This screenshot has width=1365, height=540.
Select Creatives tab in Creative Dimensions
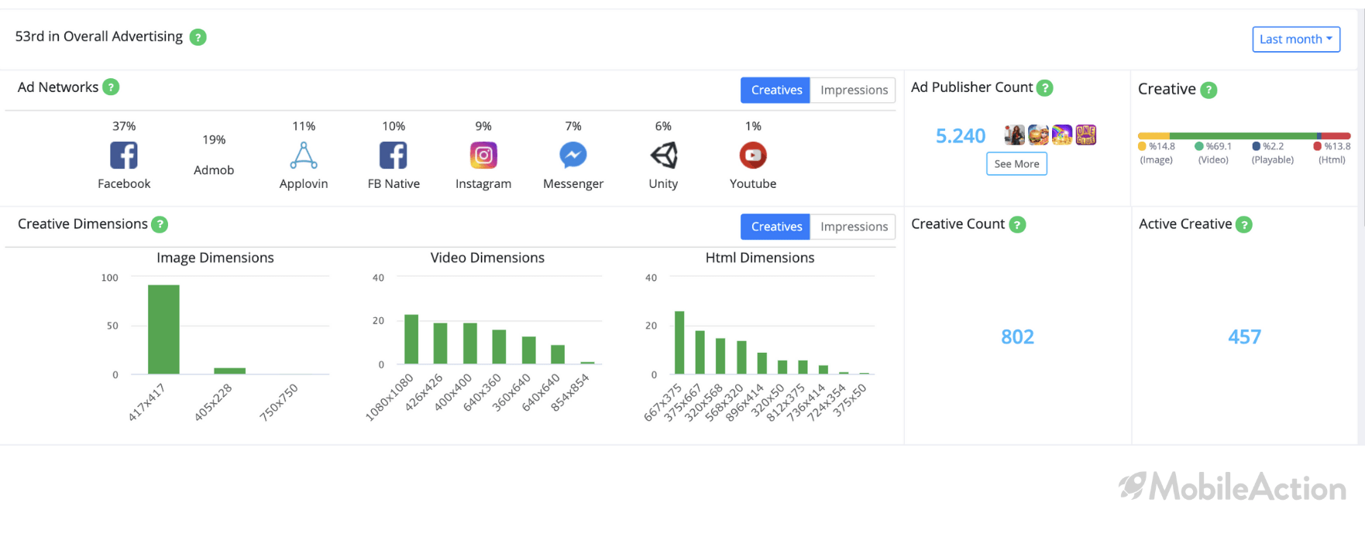[775, 227]
